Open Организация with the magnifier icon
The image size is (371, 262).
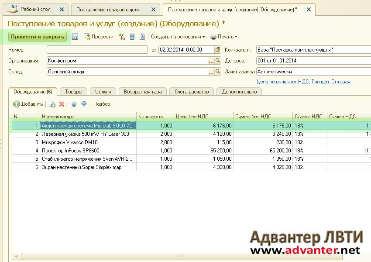[x=218, y=61]
